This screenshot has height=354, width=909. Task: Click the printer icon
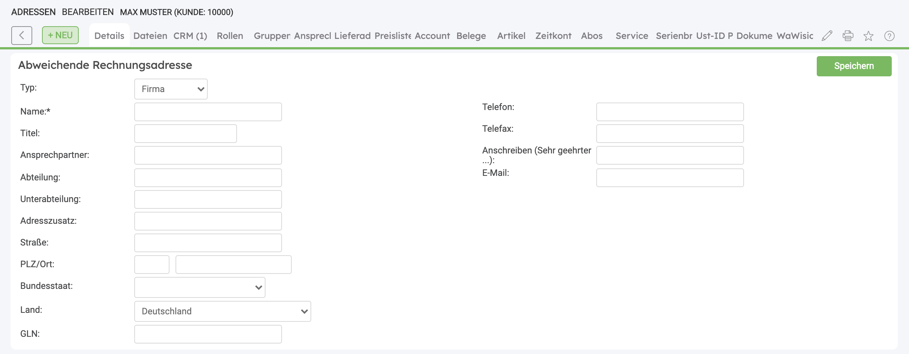848,36
